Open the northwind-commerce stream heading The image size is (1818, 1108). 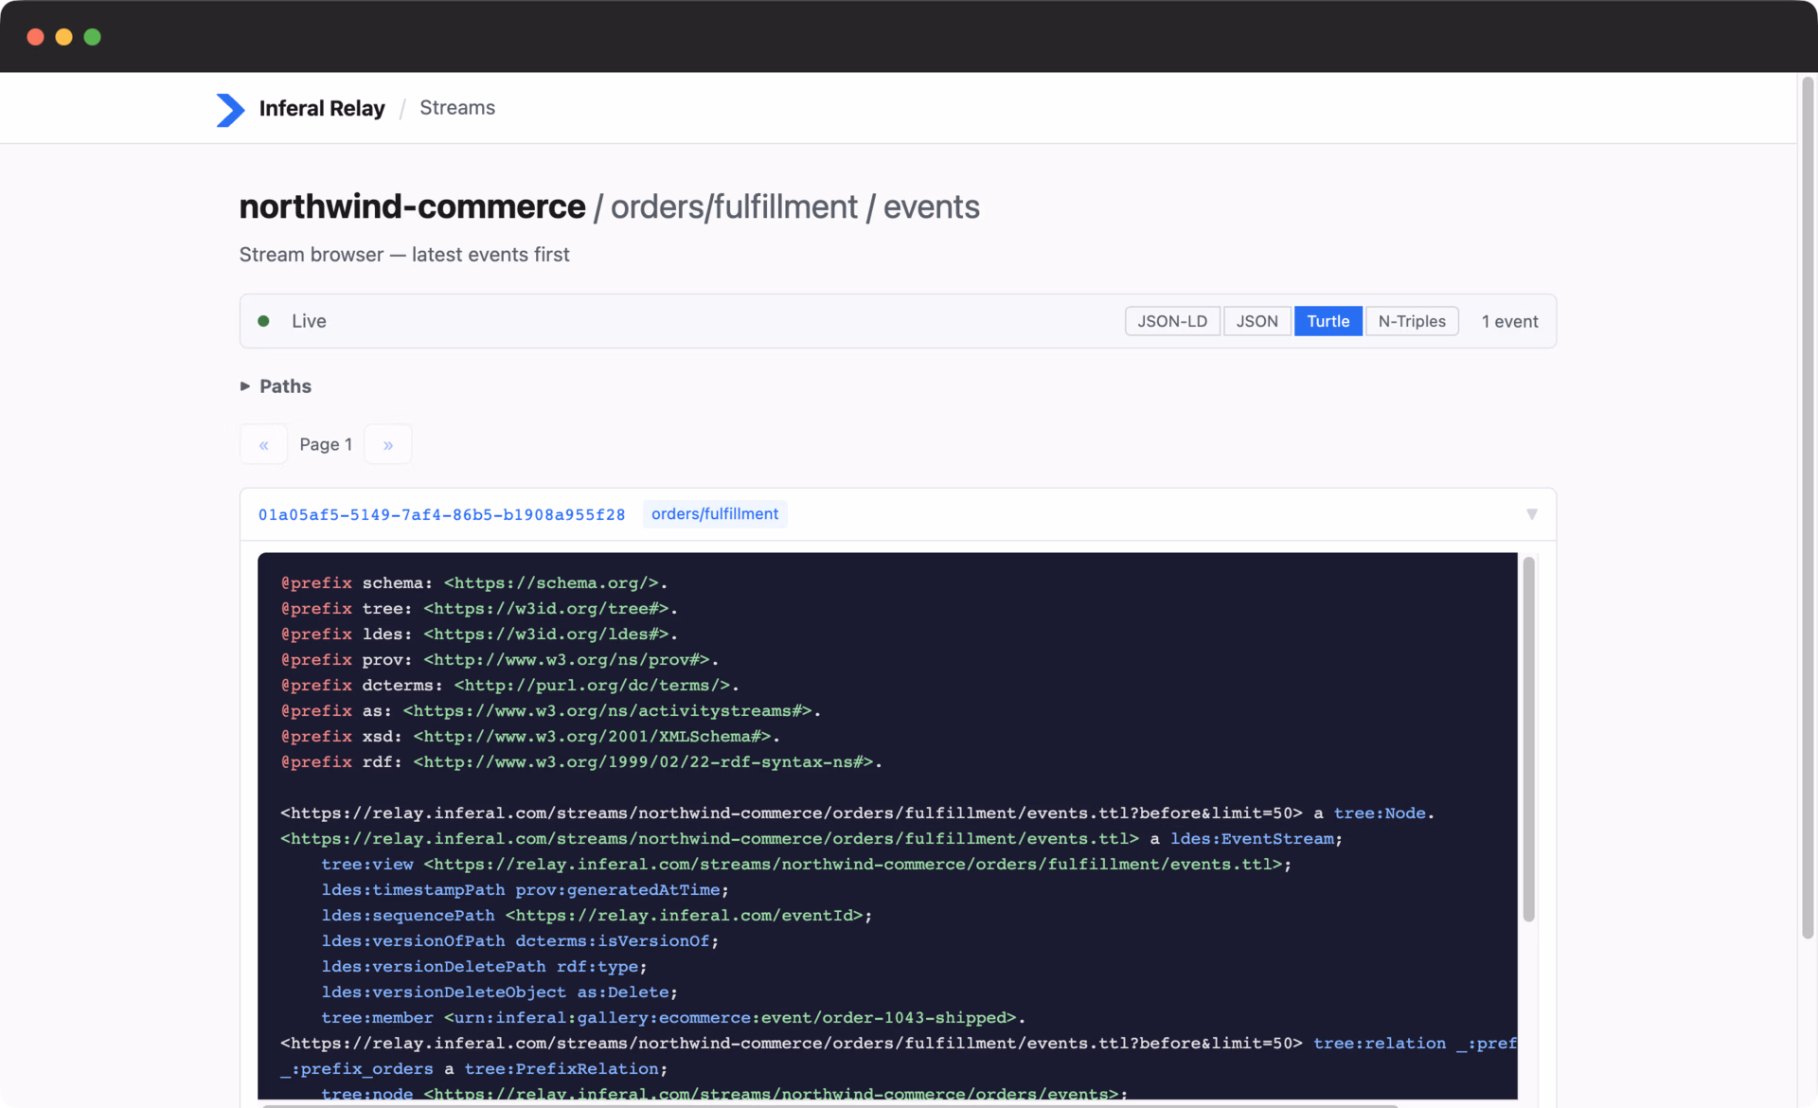click(x=412, y=206)
